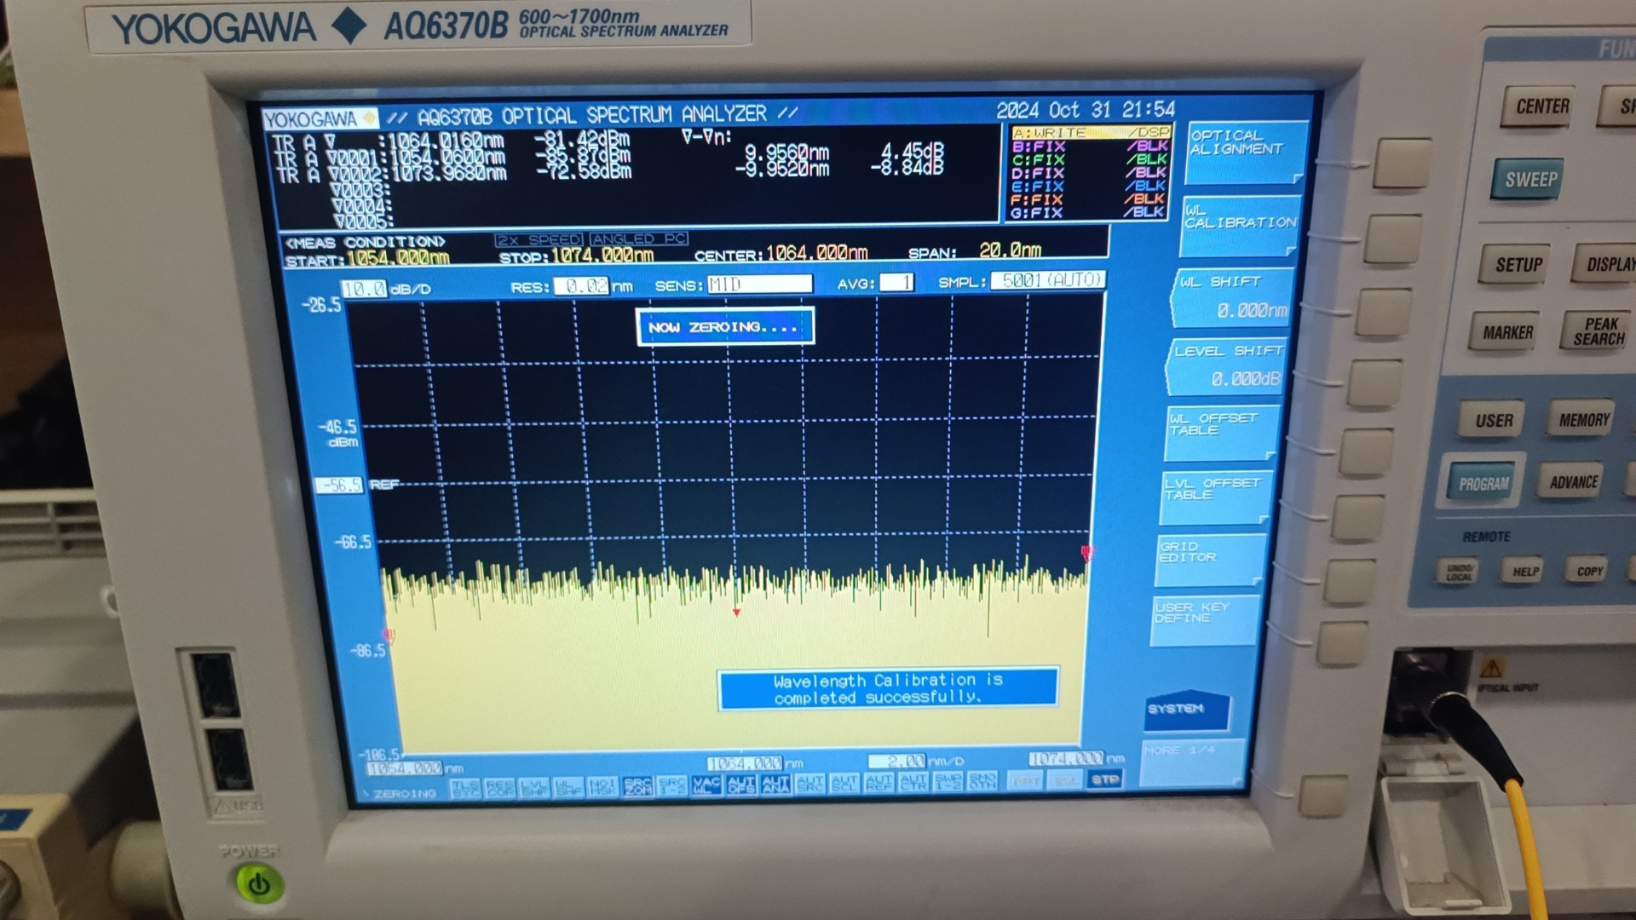
Task: Click the 2.00 nm/D field
Action: pos(896,762)
